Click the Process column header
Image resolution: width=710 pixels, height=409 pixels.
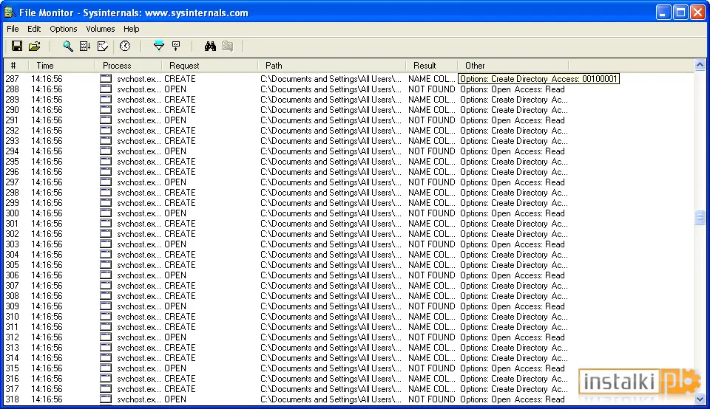point(129,66)
